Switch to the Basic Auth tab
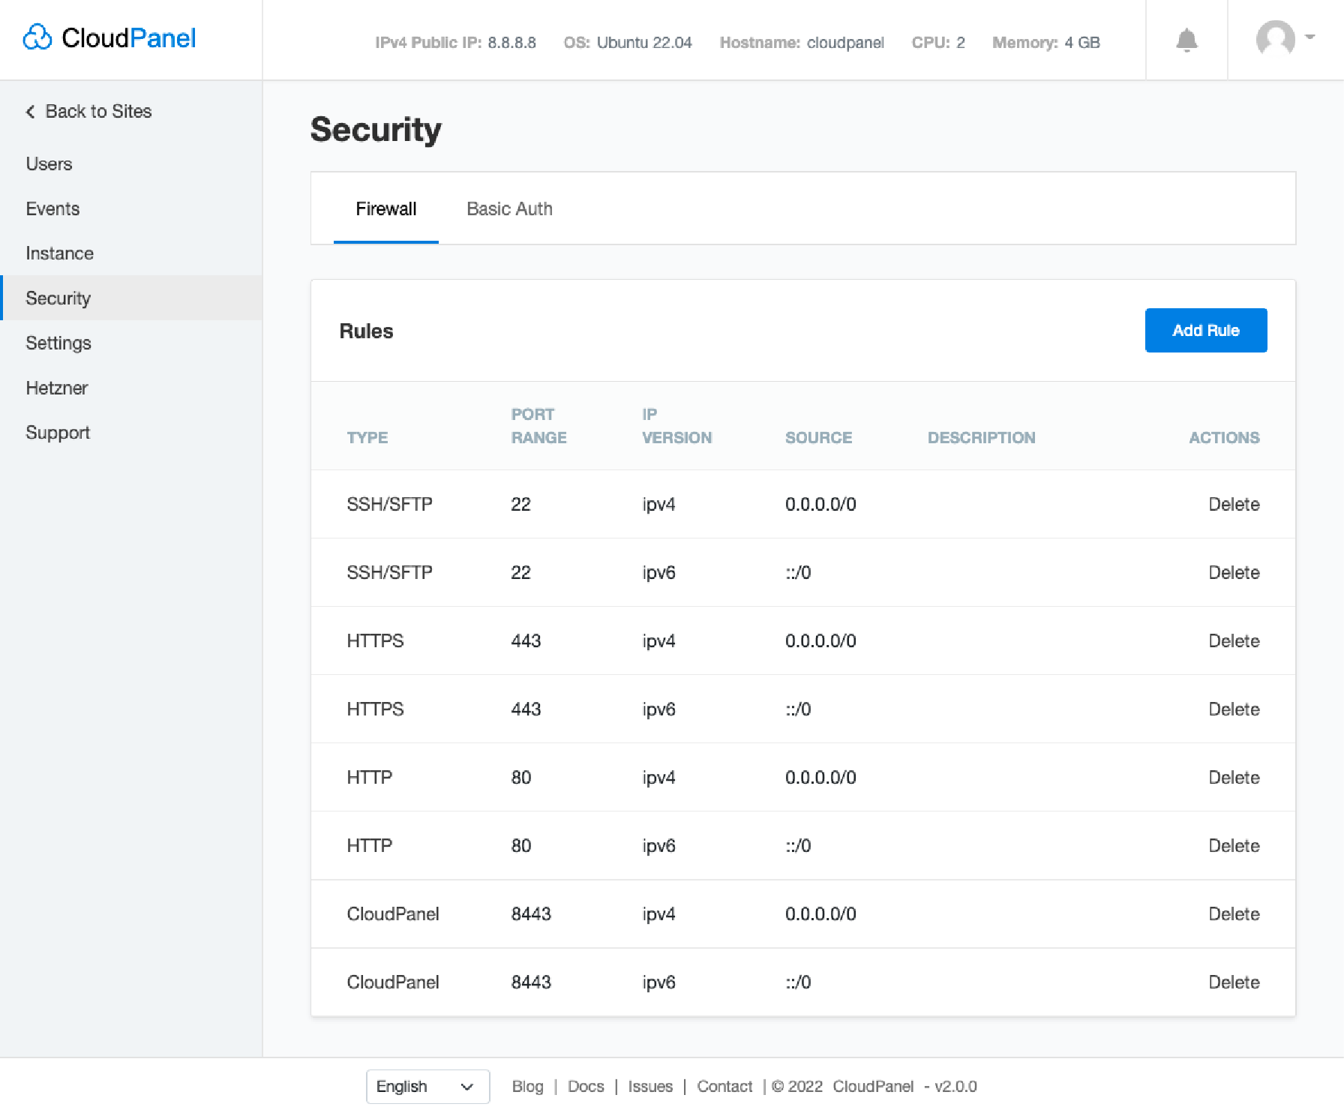 [x=509, y=208]
